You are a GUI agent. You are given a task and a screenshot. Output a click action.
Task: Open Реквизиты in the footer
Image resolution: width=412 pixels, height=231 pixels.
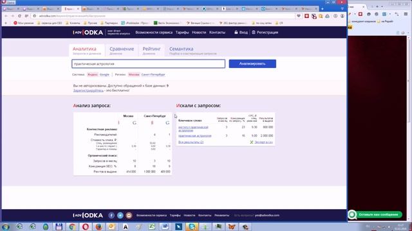(x=221, y=216)
